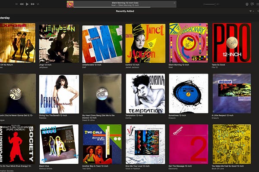Viewport: 259px width, 172px height.
Task: Click the Recently Added heading
Action: click(x=125, y=11)
